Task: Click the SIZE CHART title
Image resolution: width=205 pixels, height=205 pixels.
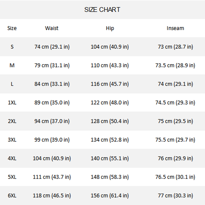Action: (102, 10)
